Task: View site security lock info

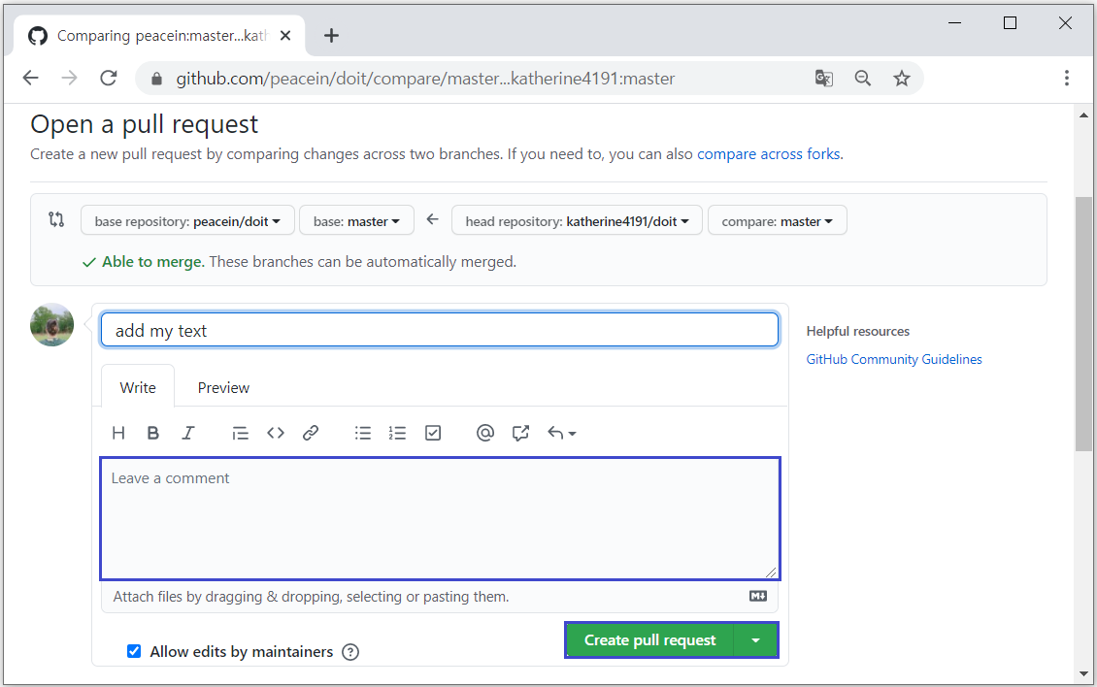Action: point(156,79)
